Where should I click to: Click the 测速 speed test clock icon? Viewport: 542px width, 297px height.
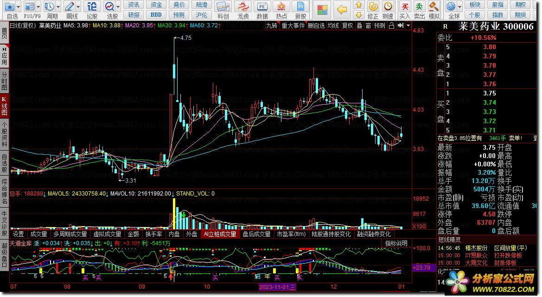388,6
